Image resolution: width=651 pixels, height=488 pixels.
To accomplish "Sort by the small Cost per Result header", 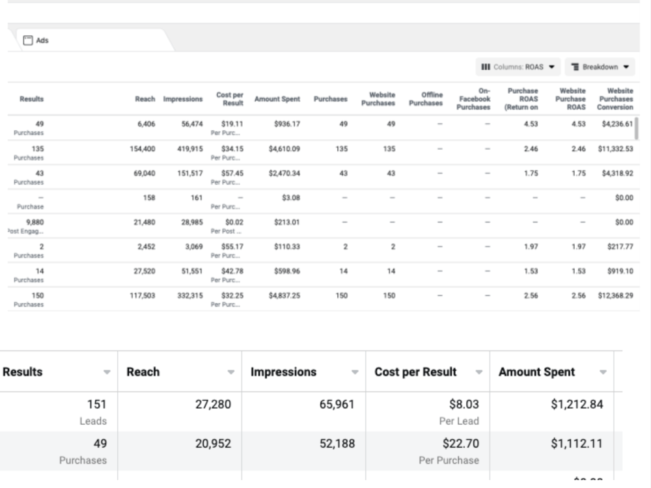I will click(230, 99).
